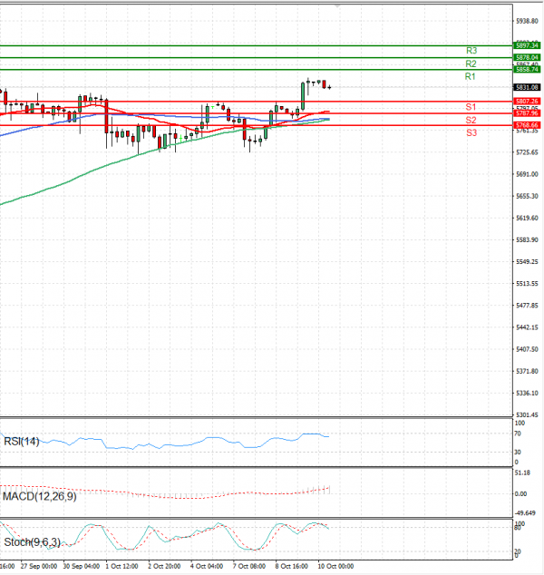Click the 5691.00 price axis value
The width and height of the screenshot is (544, 575).
click(527, 174)
